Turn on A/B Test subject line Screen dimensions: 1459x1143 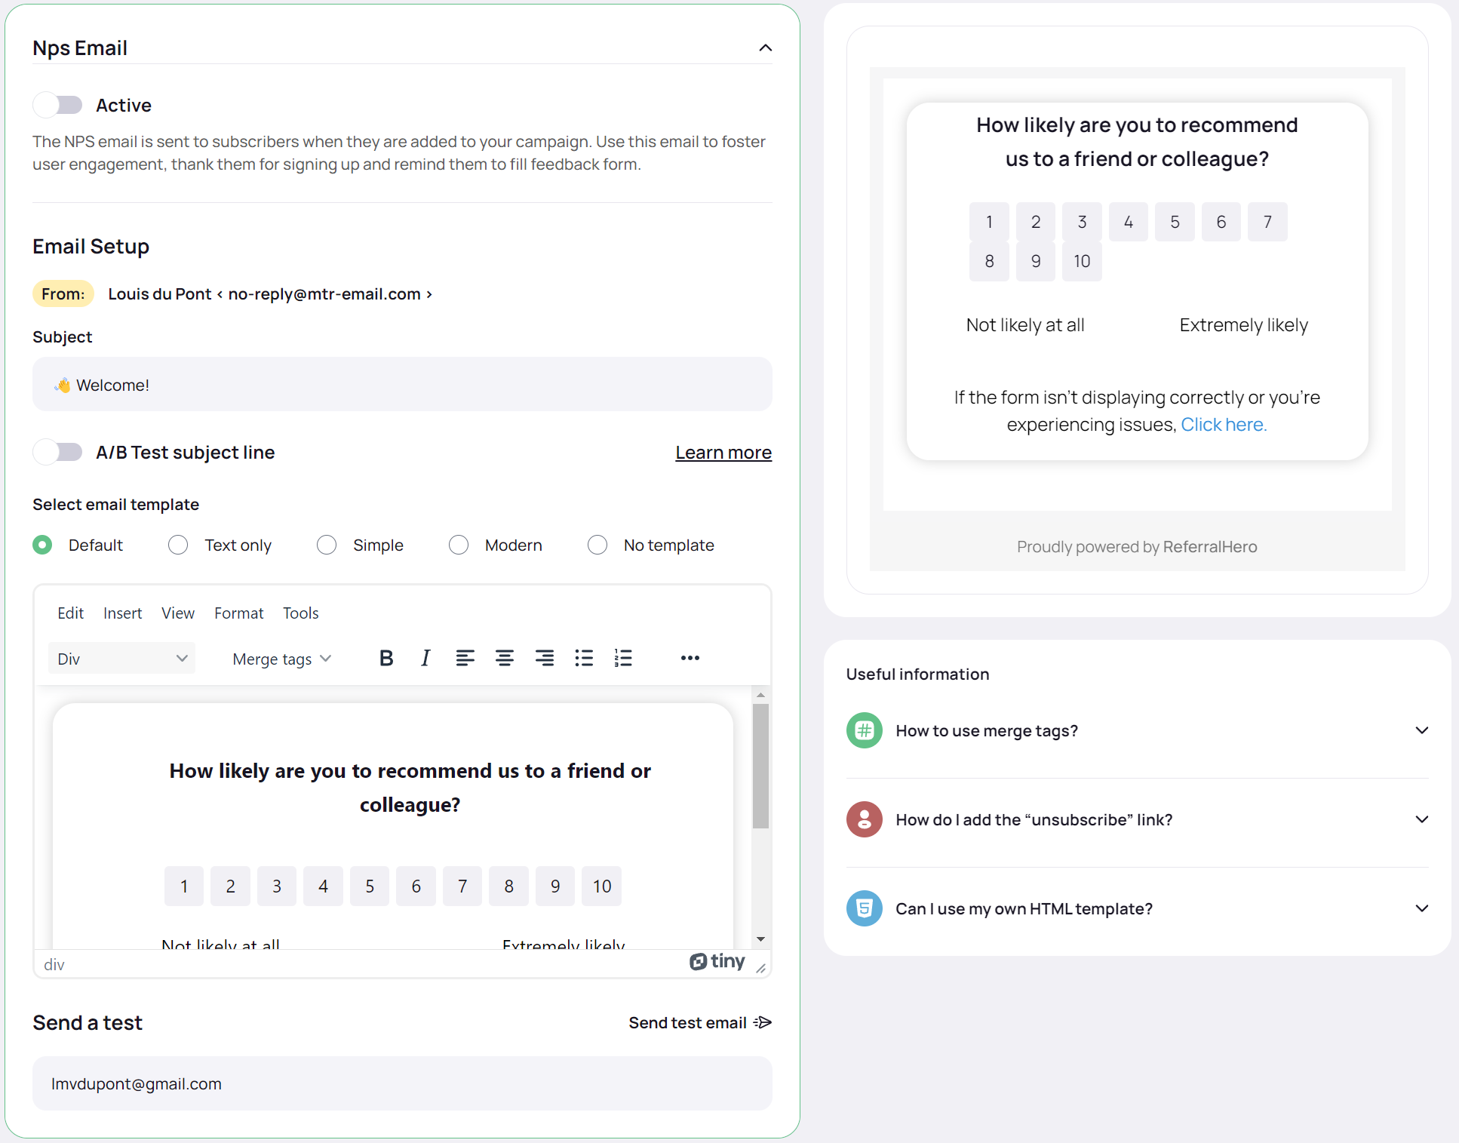58,452
